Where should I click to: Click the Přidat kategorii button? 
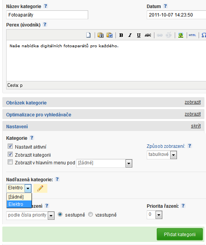tap(180, 234)
